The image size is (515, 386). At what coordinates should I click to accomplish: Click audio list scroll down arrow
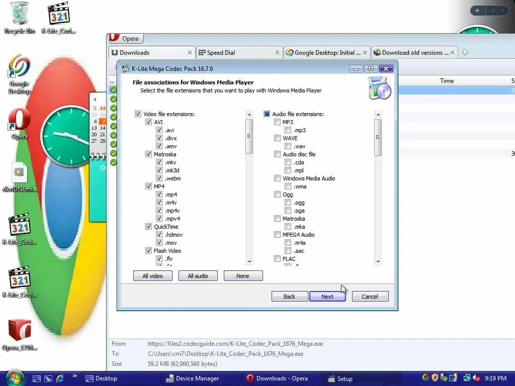tap(378, 261)
